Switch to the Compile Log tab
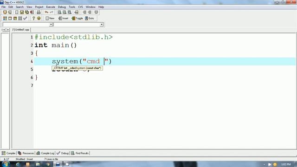 [x=45, y=153]
